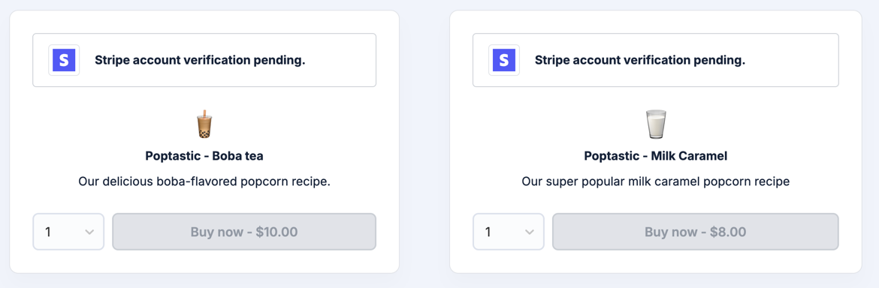Click the chevron arrow beside Milk Caramel quantity
The width and height of the screenshot is (879, 288).
pos(529,232)
